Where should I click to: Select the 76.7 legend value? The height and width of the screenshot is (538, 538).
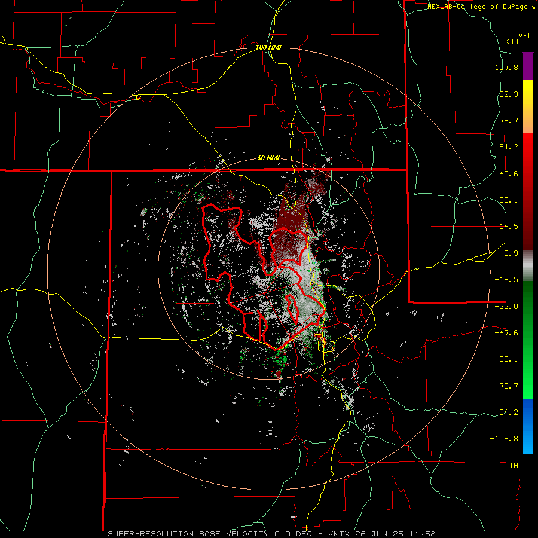coord(509,120)
